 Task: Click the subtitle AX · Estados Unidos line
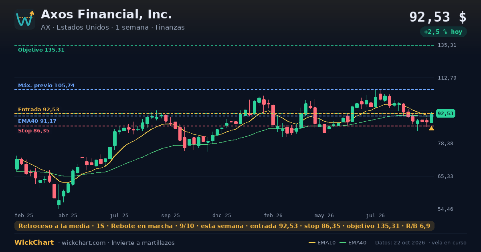(113, 28)
